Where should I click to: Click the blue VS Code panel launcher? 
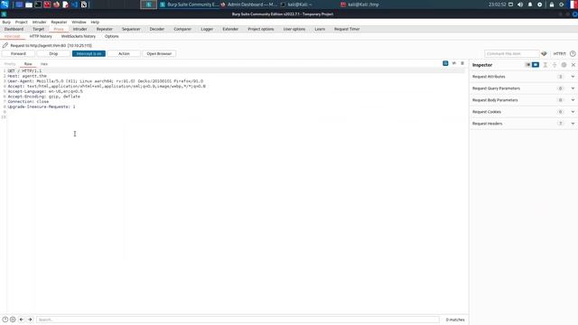click(x=75, y=5)
